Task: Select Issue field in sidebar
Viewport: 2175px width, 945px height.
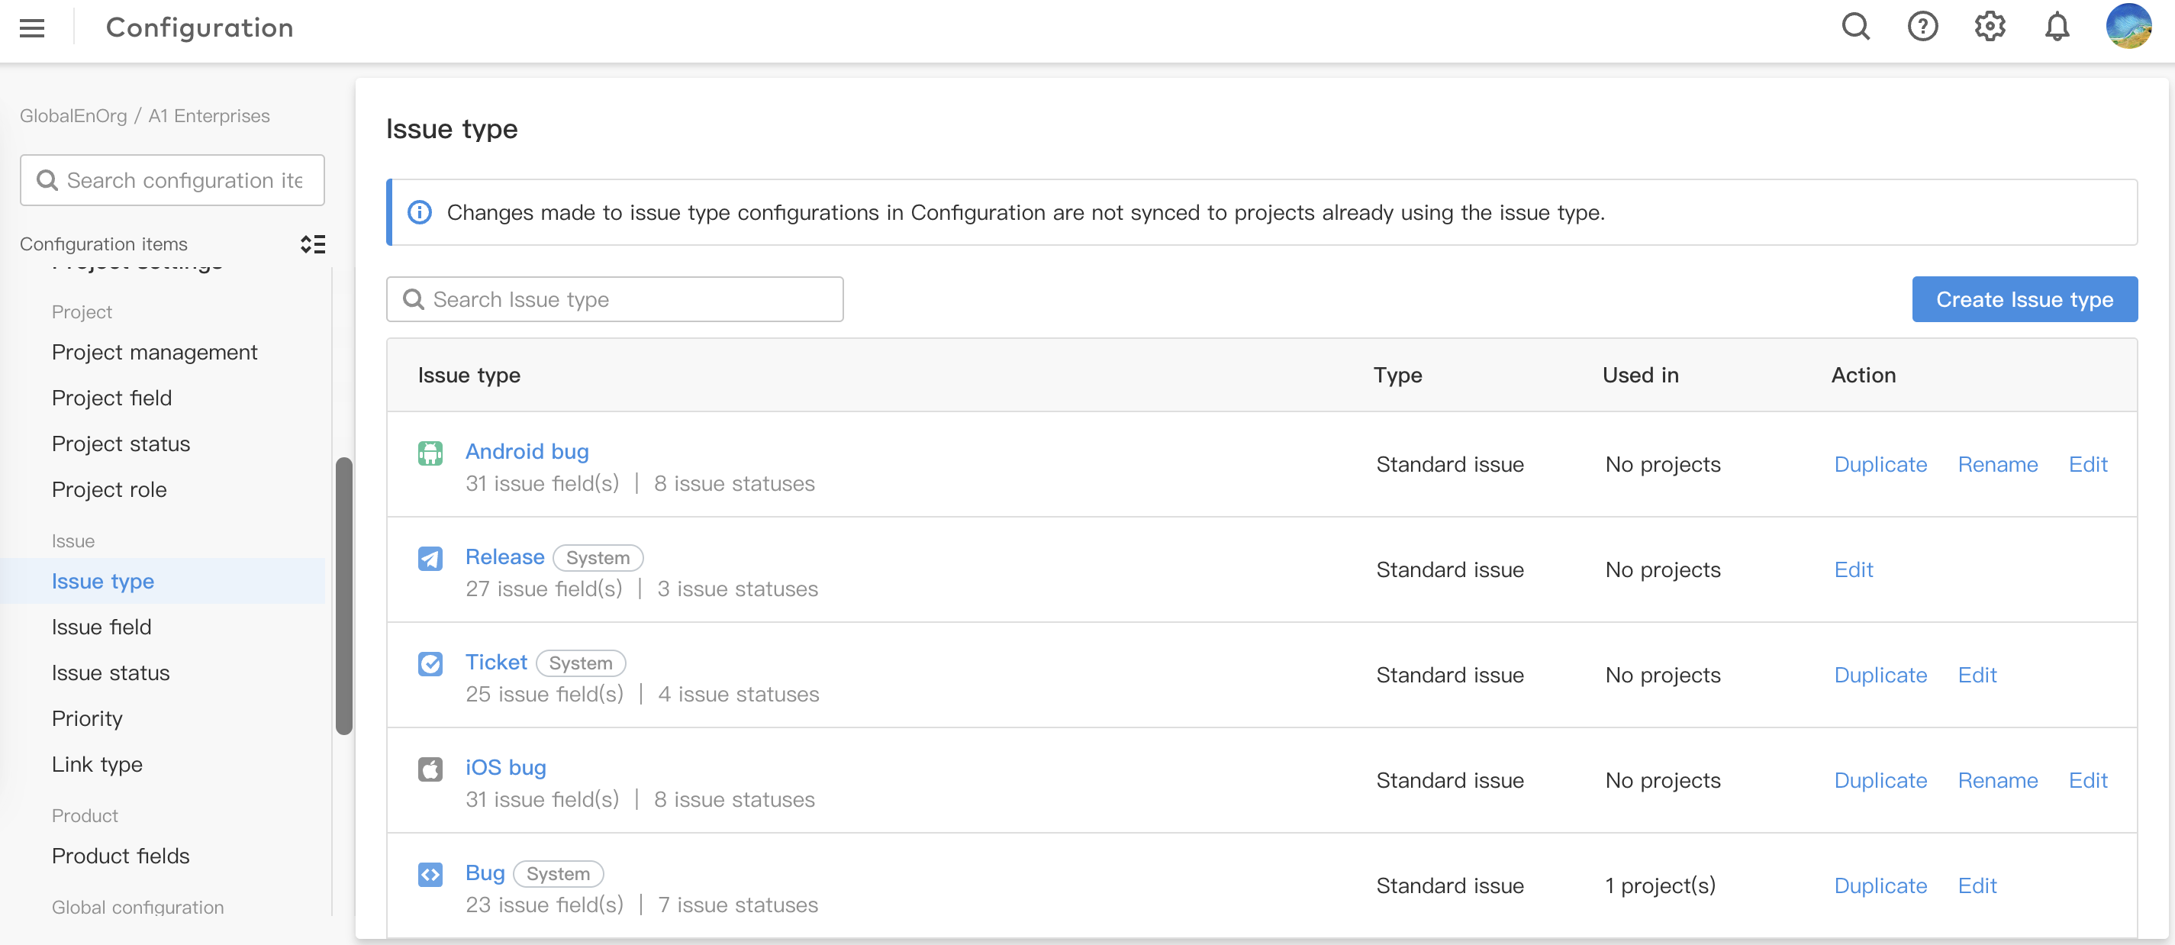Action: [101, 627]
